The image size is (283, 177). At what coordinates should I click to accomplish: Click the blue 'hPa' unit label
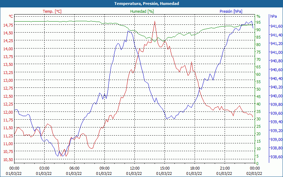[x=273, y=16]
